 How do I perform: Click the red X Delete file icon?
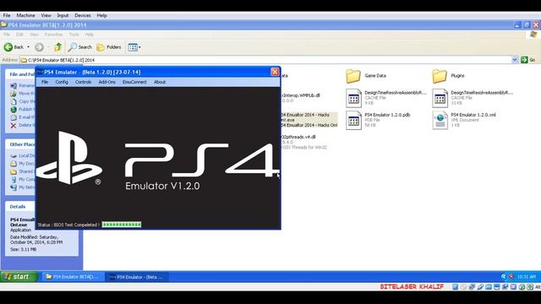coord(14,125)
